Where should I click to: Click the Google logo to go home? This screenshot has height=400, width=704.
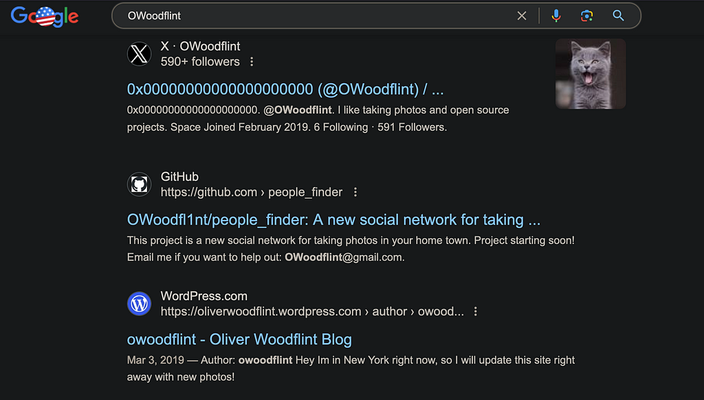click(x=45, y=16)
